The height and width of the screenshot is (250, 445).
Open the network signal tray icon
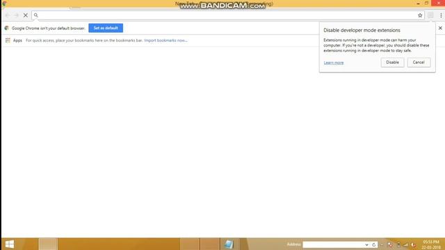click(x=405, y=244)
